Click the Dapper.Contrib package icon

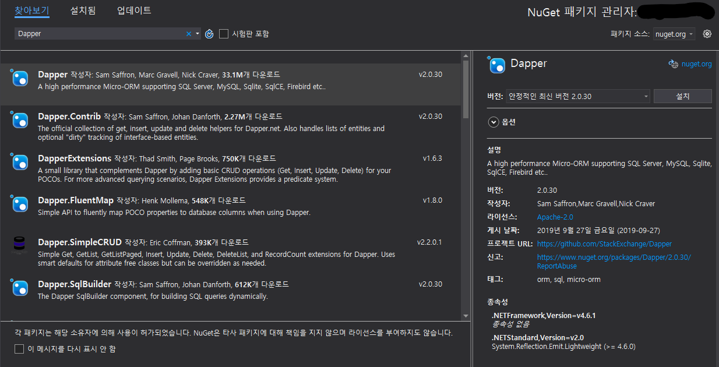[x=20, y=120]
